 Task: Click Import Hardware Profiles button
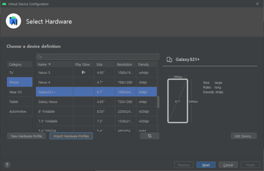tap(71, 136)
